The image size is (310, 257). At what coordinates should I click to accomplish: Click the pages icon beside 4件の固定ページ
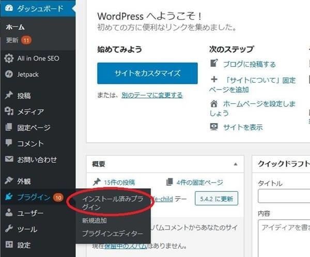169,182
